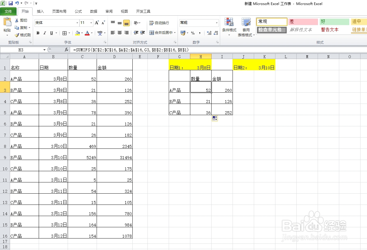The width and height of the screenshot is (367, 250).
Task: Expand the Font (字体) dialog launcher
Action: pyautogui.click(x=105, y=42)
